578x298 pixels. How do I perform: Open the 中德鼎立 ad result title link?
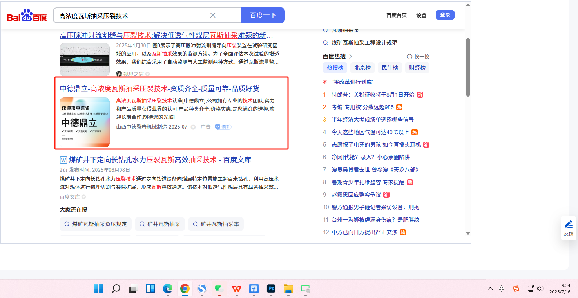(159, 88)
